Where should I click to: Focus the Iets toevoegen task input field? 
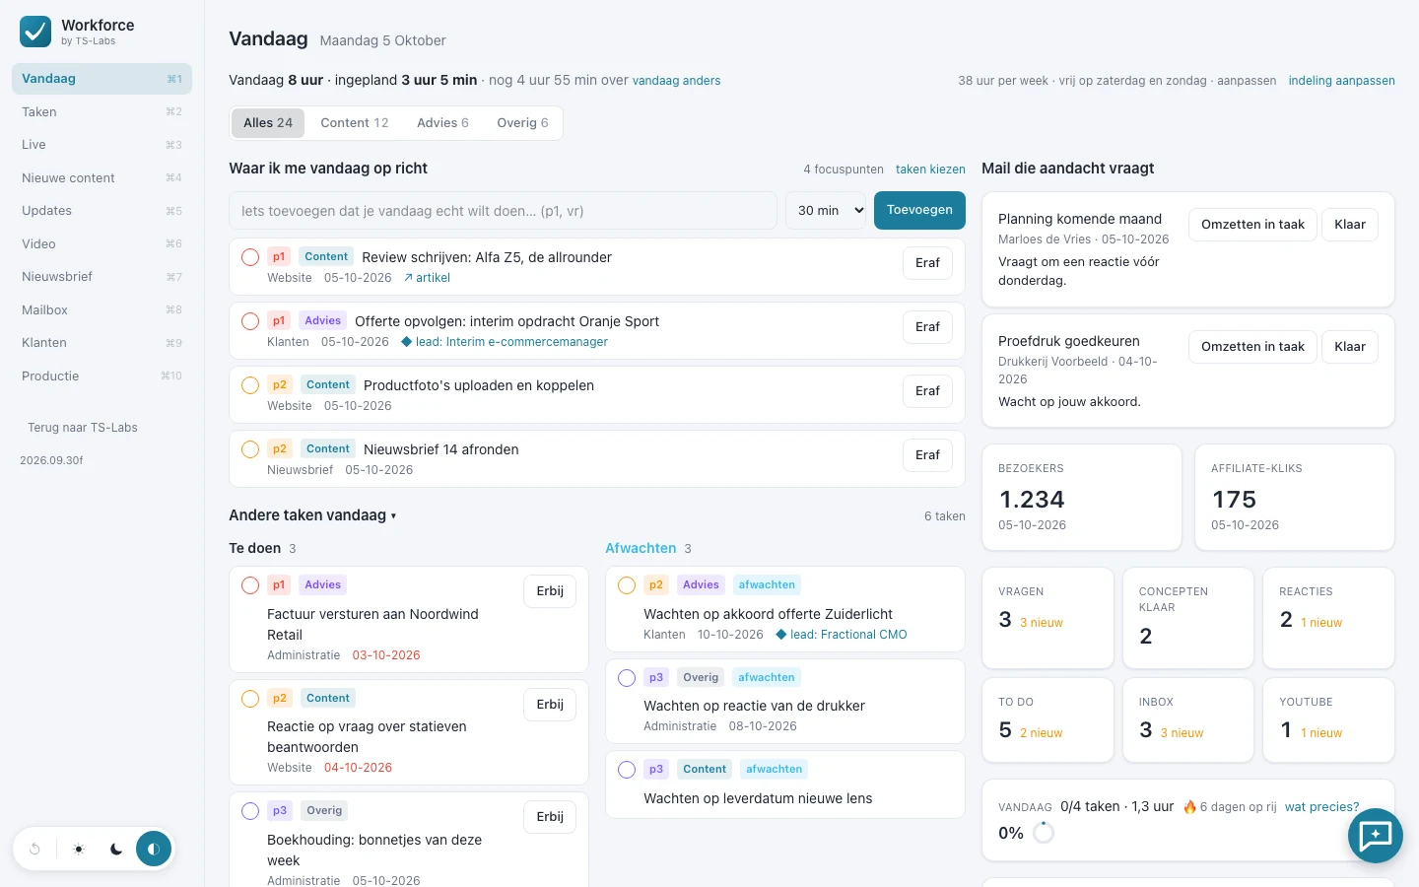(504, 210)
